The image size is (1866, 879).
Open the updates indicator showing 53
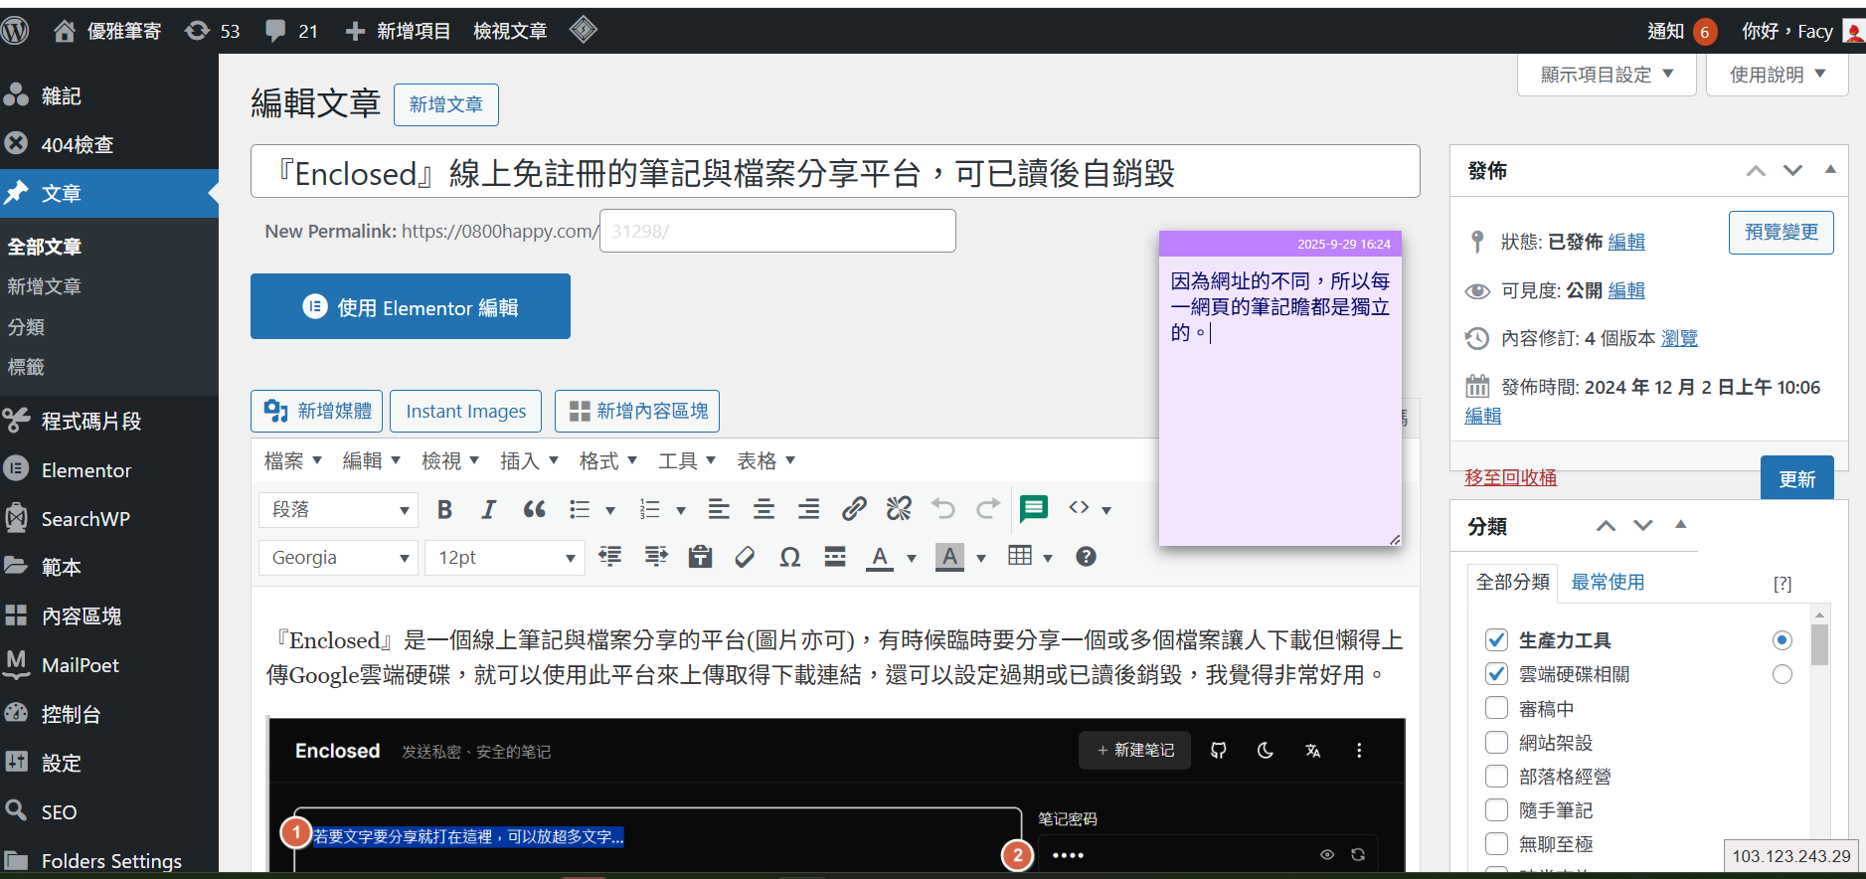pyautogui.click(x=212, y=31)
